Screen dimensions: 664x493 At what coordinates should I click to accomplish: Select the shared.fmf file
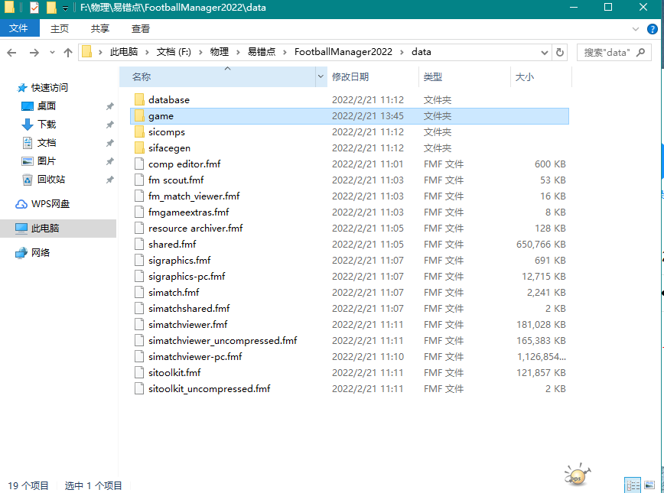click(172, 245)
